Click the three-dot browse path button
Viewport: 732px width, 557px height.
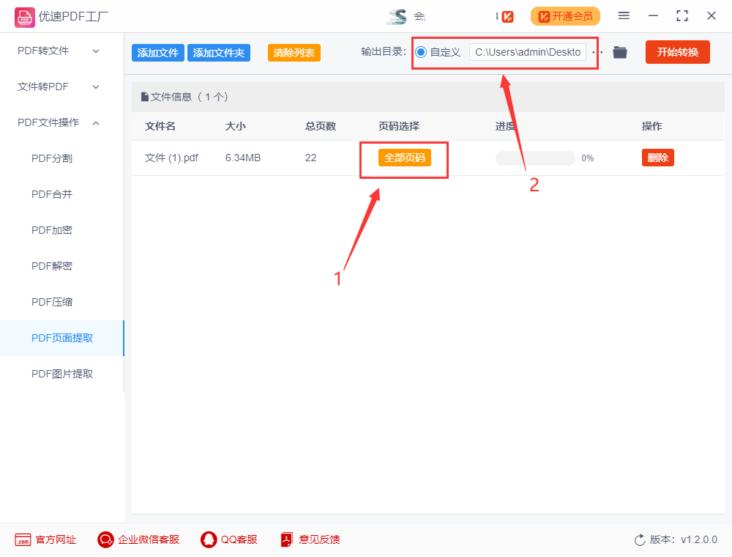(x=597, y=52)
